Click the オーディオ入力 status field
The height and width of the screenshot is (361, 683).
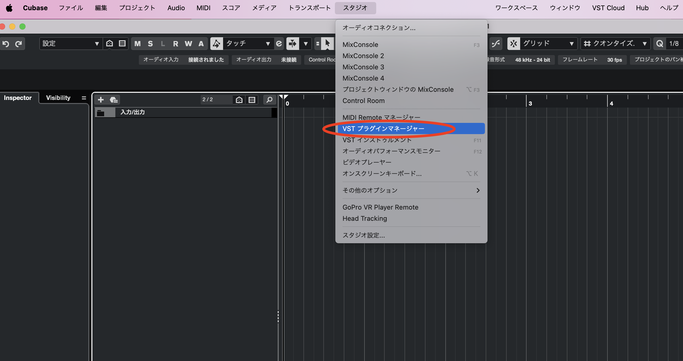pyautogui.click(x=184, y=60)
